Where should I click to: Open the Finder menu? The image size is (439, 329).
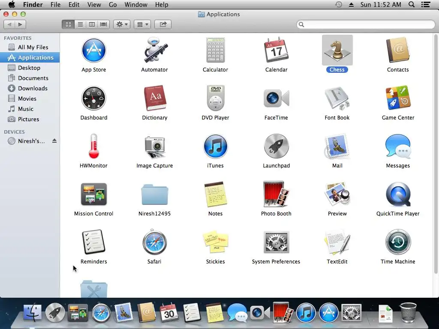33,4
